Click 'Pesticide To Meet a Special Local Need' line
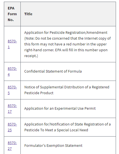The image size is (119, 154). [56, 130]
